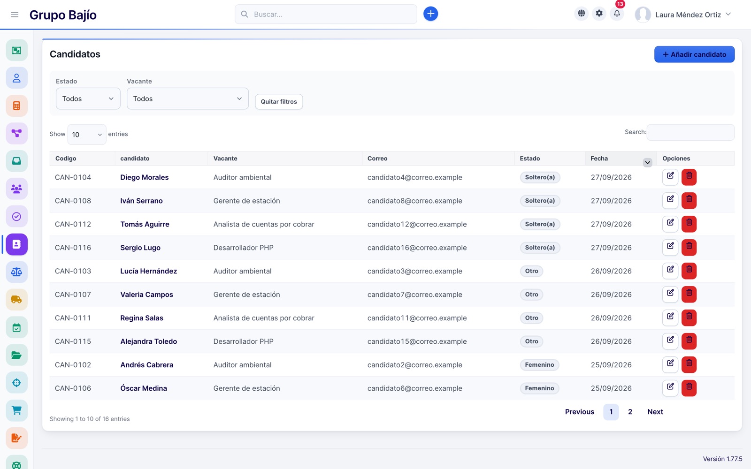Viewport: 751px width, 469px height.
Task: Open the hamburger menu icon
Action: point(15,15)
